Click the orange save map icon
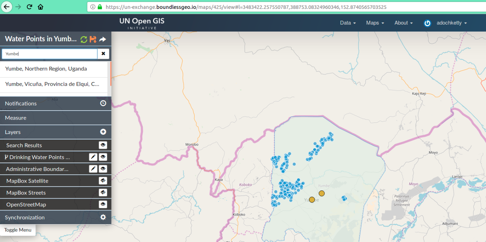 pyautogui.click(x=93, y=39)
